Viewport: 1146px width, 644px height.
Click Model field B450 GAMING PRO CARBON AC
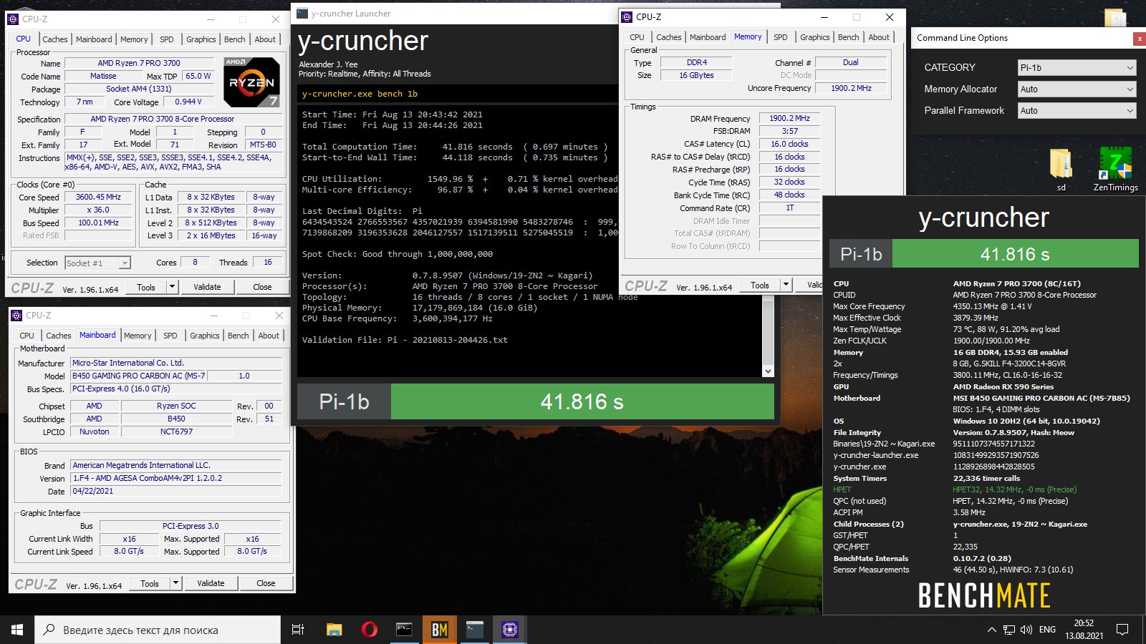coord(138,376)
